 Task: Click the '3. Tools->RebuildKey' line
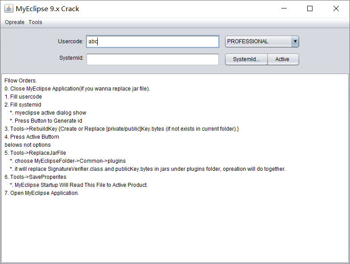tap(121, 129)
